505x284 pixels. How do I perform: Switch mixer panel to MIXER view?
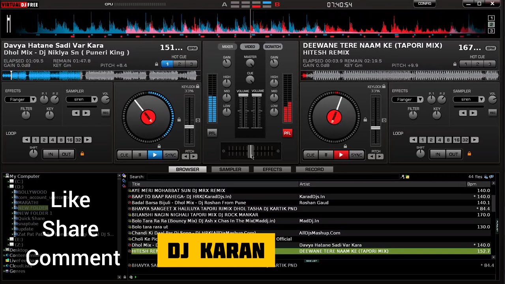tap(227, 47)
